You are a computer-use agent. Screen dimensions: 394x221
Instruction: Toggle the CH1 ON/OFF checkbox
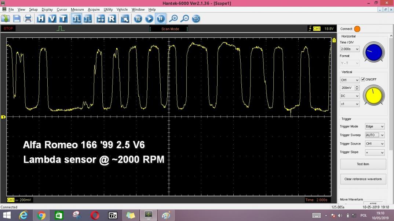click(x=363, y=79)
